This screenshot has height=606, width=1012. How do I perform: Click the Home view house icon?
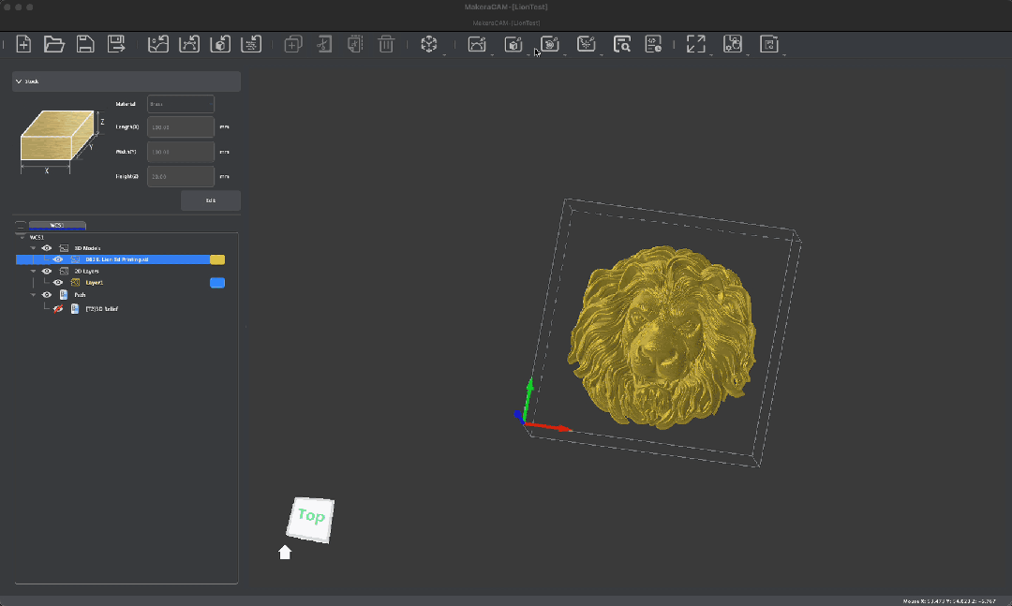pos(285,553)
